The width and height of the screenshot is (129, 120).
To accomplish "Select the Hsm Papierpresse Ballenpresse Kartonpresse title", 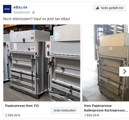I will click(x=106, y=108).
